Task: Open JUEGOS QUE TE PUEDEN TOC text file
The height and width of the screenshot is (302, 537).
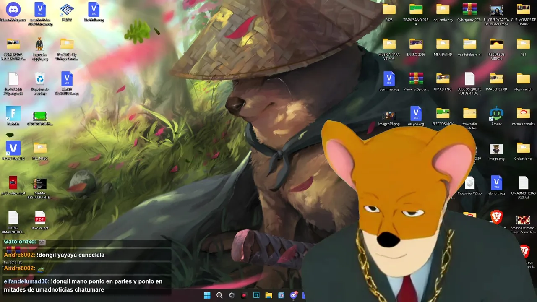Action: click(x=469, y=79)
